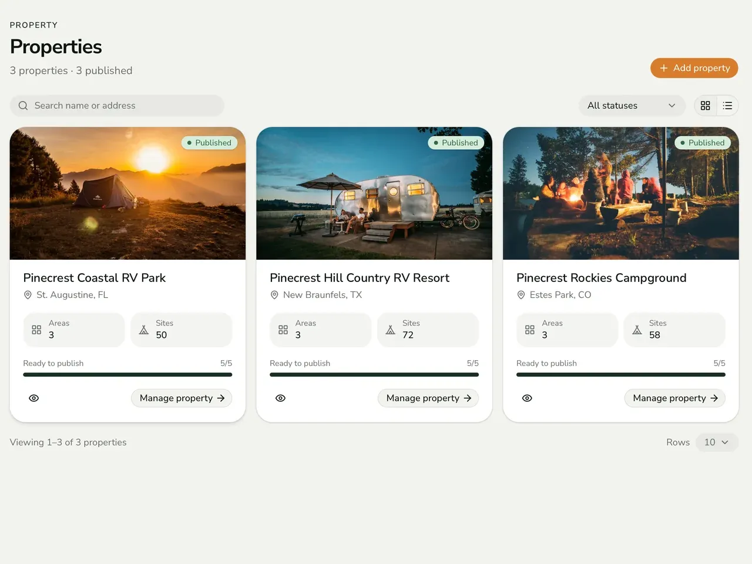Image resolution: width=752 pixels, height=564 pixels.
Task: Click Rockies Campground Ready to publish progress bar
Action: [x=621, y=374]
